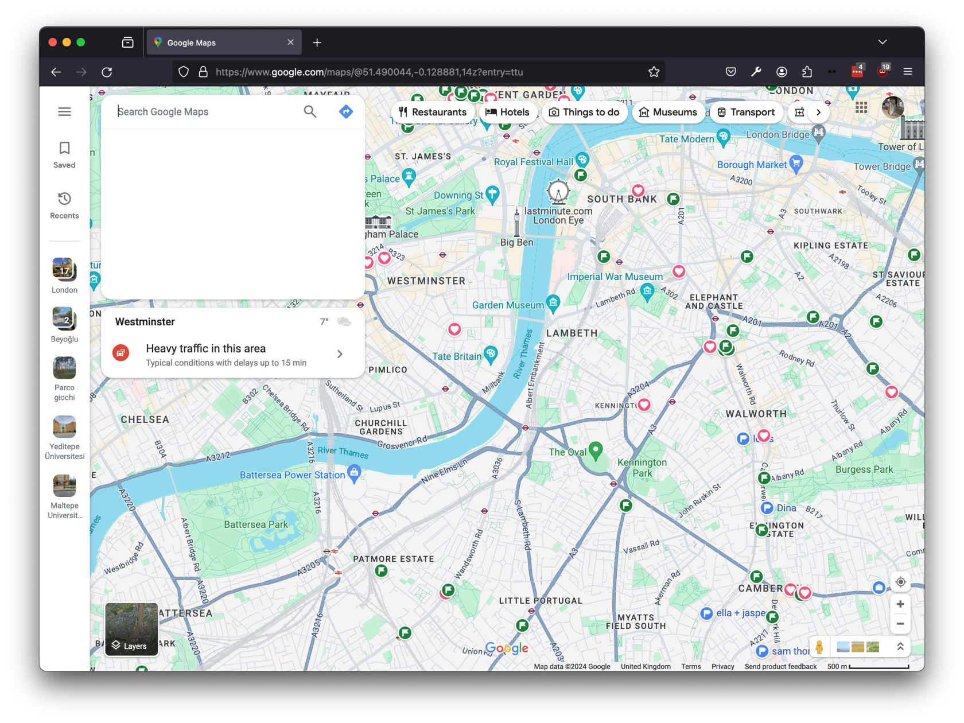Open Recents history

pos(64,205)
